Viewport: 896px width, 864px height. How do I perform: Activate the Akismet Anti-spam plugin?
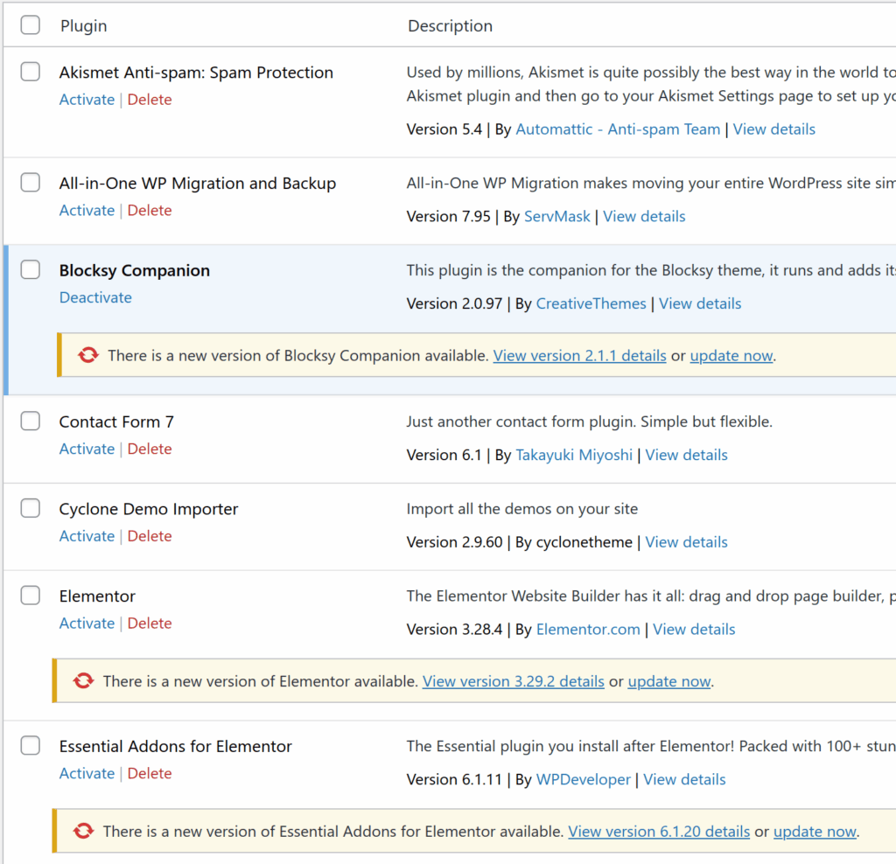coord(87,100)
